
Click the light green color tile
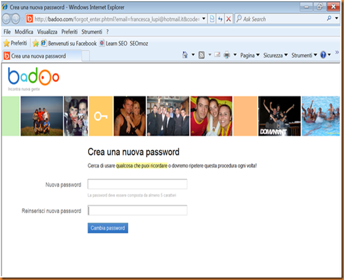[x=10, y=116]
